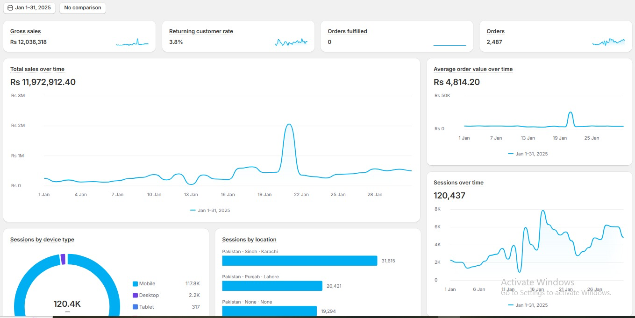Image resolution: width=635 pixels, height=318 pixels.
Task: Select the Pakistan · Sindh · Karachi label
Action: point(250,252)
